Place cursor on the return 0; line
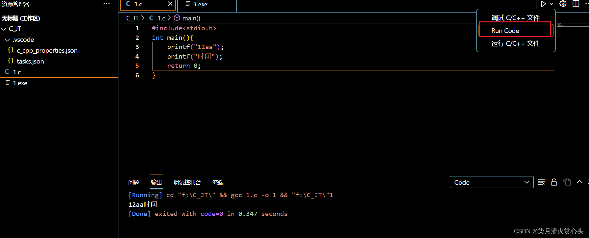Screen dimensions: 589x238 [184, 66]
